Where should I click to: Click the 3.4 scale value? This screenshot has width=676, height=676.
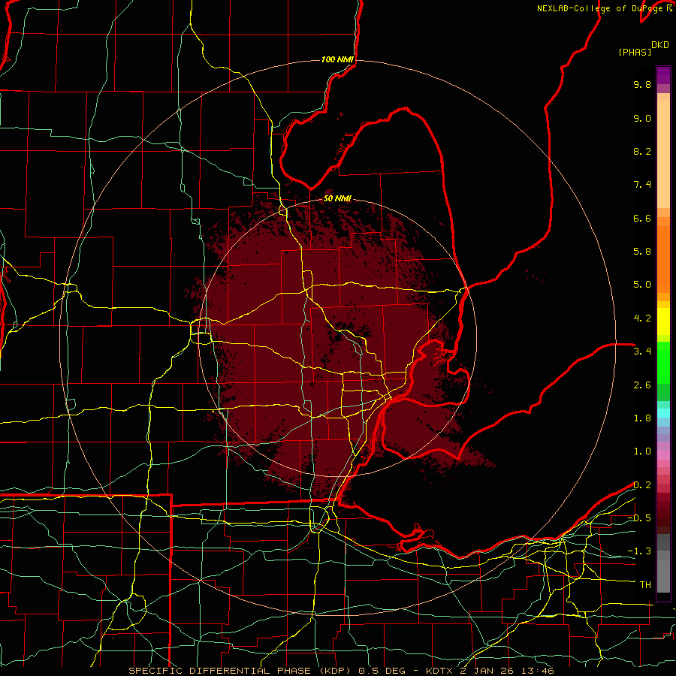pos(642,352)
